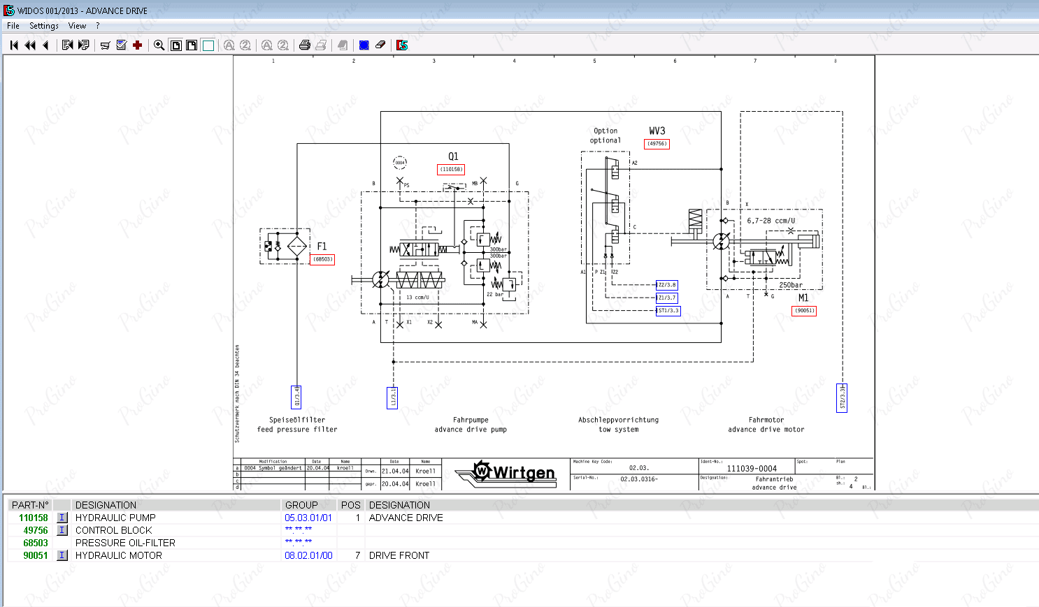The image size is (1039, 607).
Task: Open the View menu
Action: click(x=77, y=26)
